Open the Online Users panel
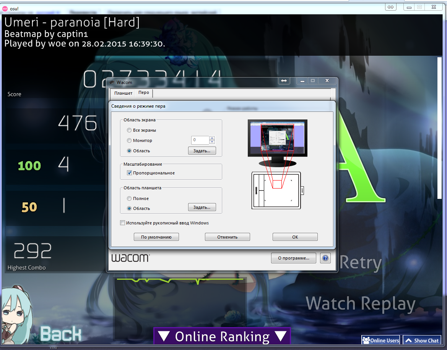447x350 pixels. click(x=380, y=340)
